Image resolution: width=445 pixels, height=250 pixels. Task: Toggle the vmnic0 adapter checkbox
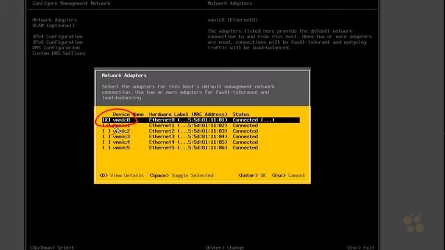point(106,120)
